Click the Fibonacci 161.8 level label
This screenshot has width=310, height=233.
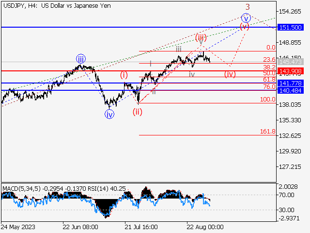pyautogui.click(x=268, y=132)
